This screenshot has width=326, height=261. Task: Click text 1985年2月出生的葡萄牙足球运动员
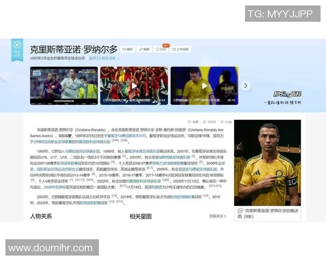tap(58, 58)
